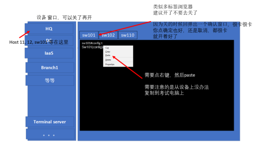Image resolution: width=265 pixels, height=149 pixels.
Task: Switch to the sw110 tab
Action: point(128,35)
